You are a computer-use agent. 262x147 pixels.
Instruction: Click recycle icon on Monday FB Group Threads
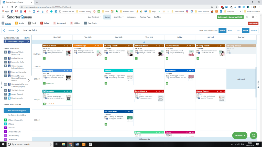45,58
